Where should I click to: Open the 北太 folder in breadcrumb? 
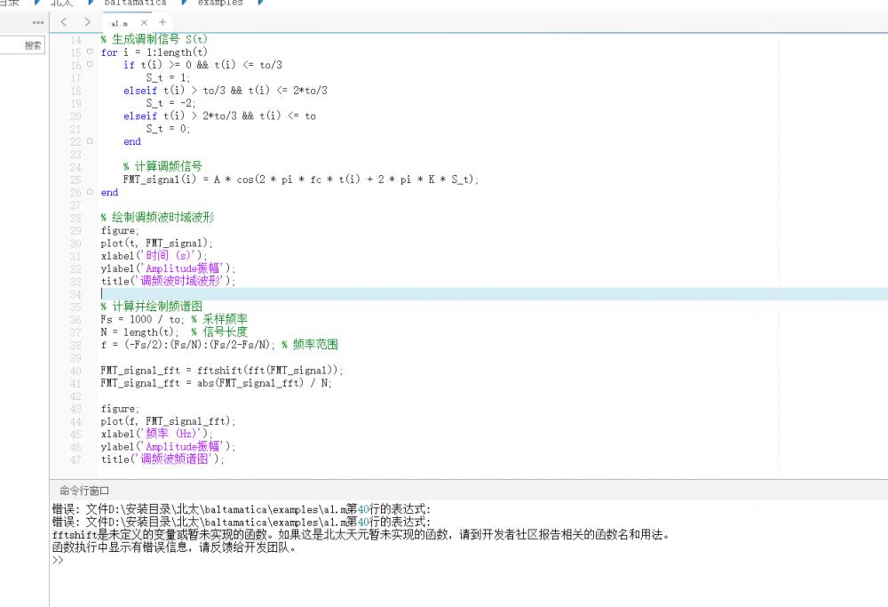(62, 3)
